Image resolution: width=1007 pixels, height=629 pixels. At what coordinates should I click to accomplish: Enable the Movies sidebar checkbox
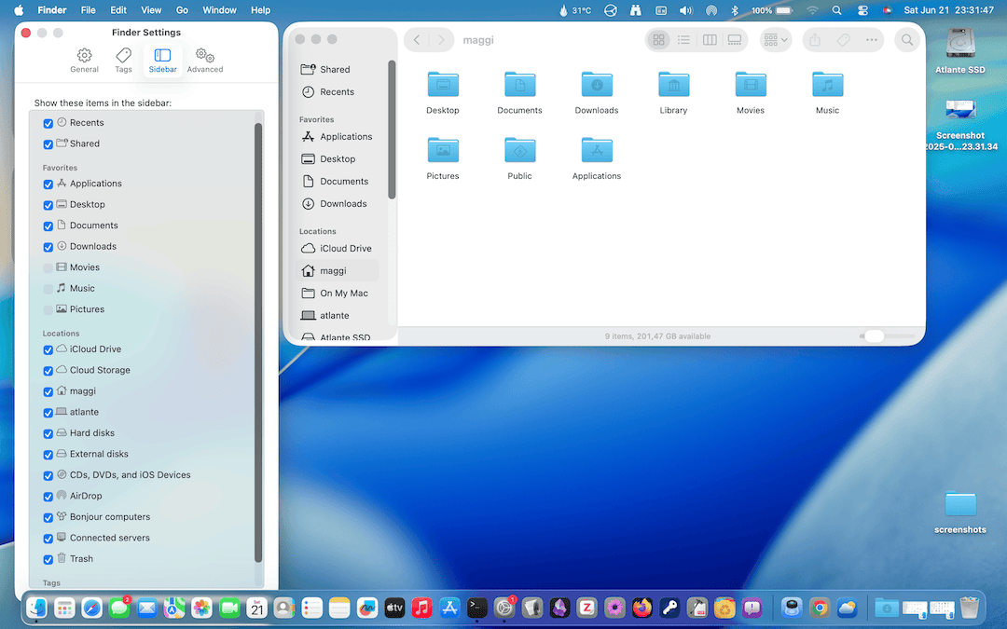pos(48,268)
